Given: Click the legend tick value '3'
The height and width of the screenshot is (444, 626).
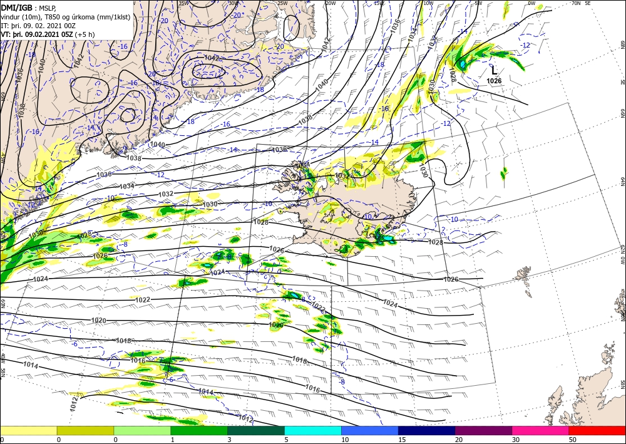Looking at the screenshot, I should click(x=229, y=440).
